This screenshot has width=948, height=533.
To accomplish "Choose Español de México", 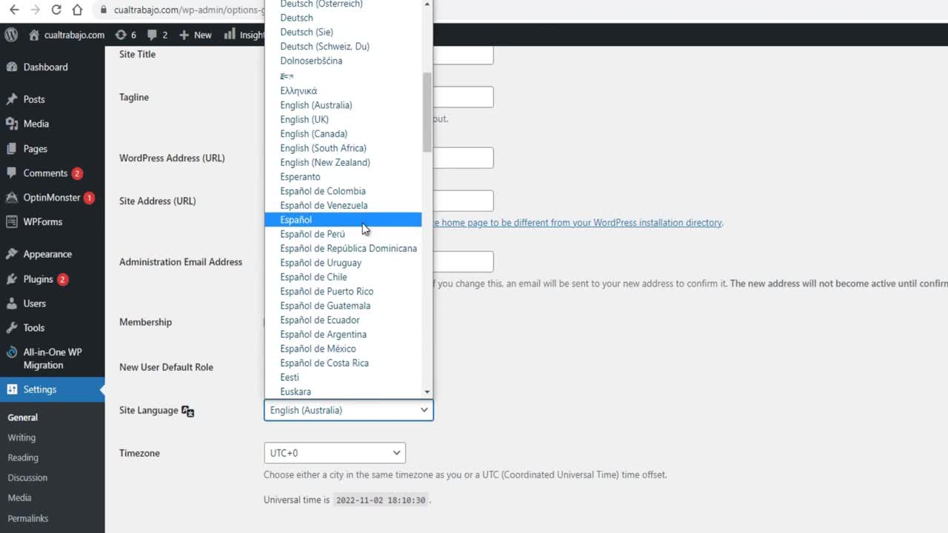I will (x=343, y=349).
